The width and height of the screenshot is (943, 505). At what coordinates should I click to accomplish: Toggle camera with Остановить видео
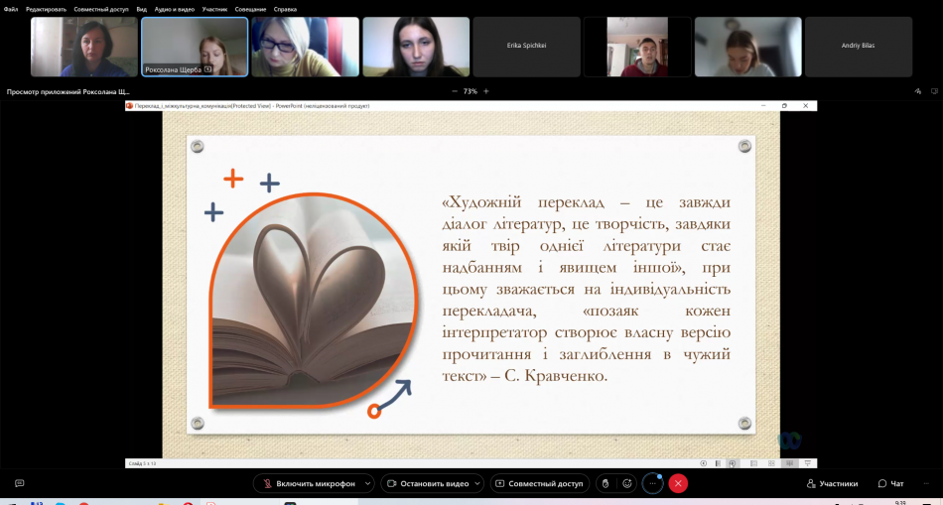(x=427, y=483)
